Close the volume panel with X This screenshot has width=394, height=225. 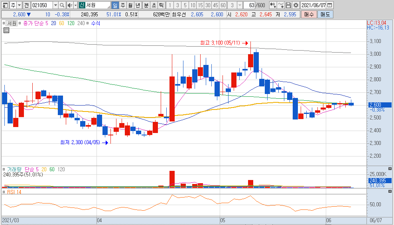[x=390, y=168]
